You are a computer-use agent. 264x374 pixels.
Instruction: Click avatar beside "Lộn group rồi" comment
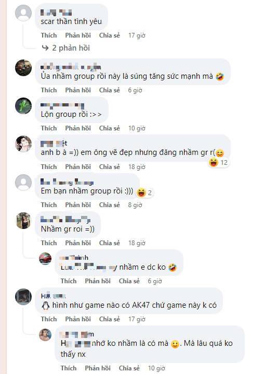tap(23, 106)
